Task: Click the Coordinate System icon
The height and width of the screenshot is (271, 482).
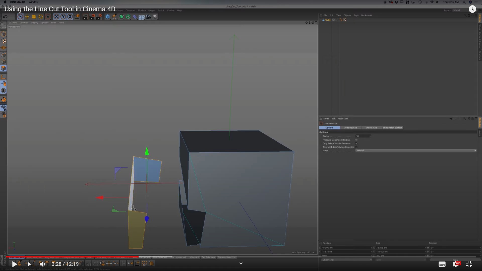Action: [77, 17]
